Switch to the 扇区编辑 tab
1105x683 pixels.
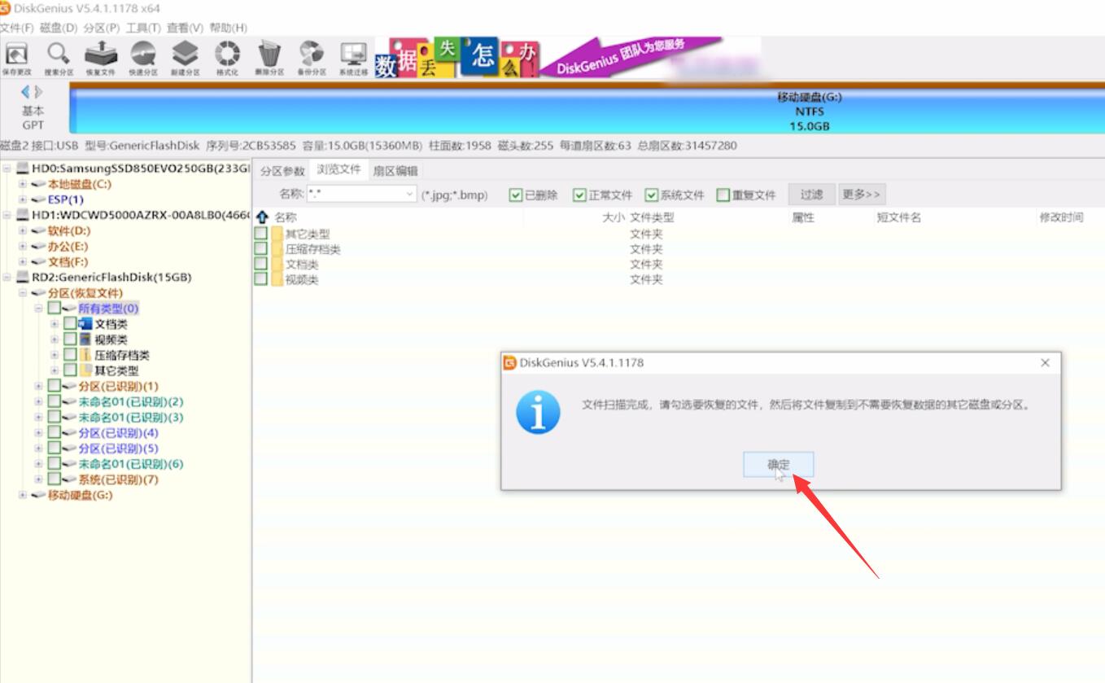click(x=395, y=171)
